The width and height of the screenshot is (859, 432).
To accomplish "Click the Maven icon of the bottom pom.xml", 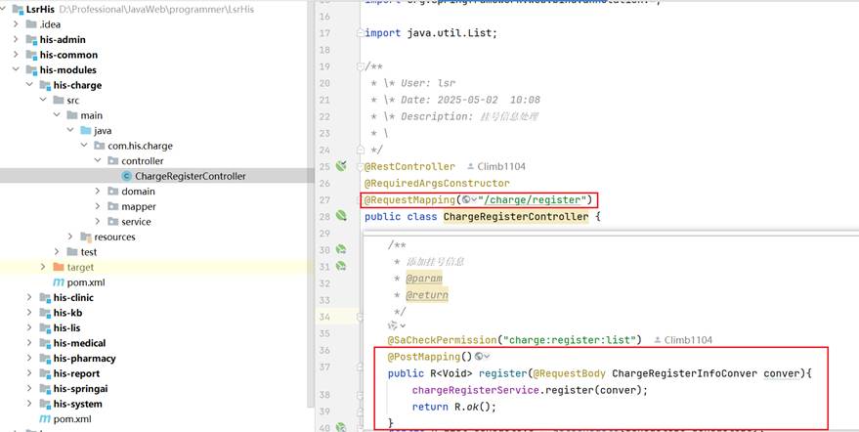I will [45, 419].
